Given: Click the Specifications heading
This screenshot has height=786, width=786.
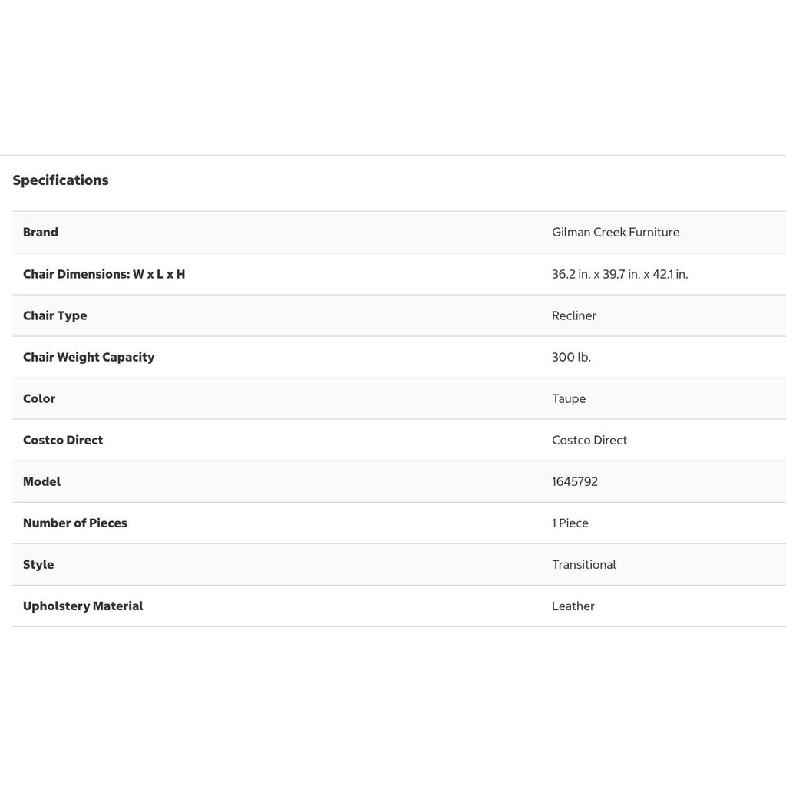Looking at the screenshot, I should 60,180.
